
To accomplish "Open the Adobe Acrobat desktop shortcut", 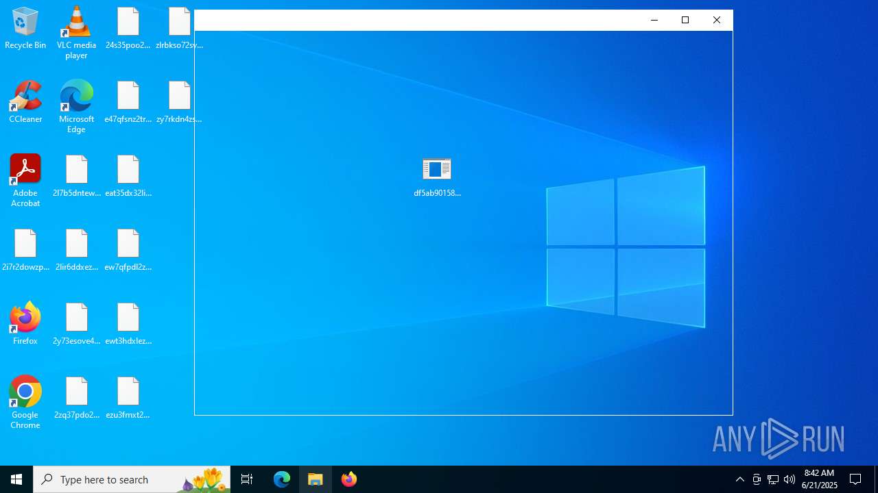I will (25, 181).
